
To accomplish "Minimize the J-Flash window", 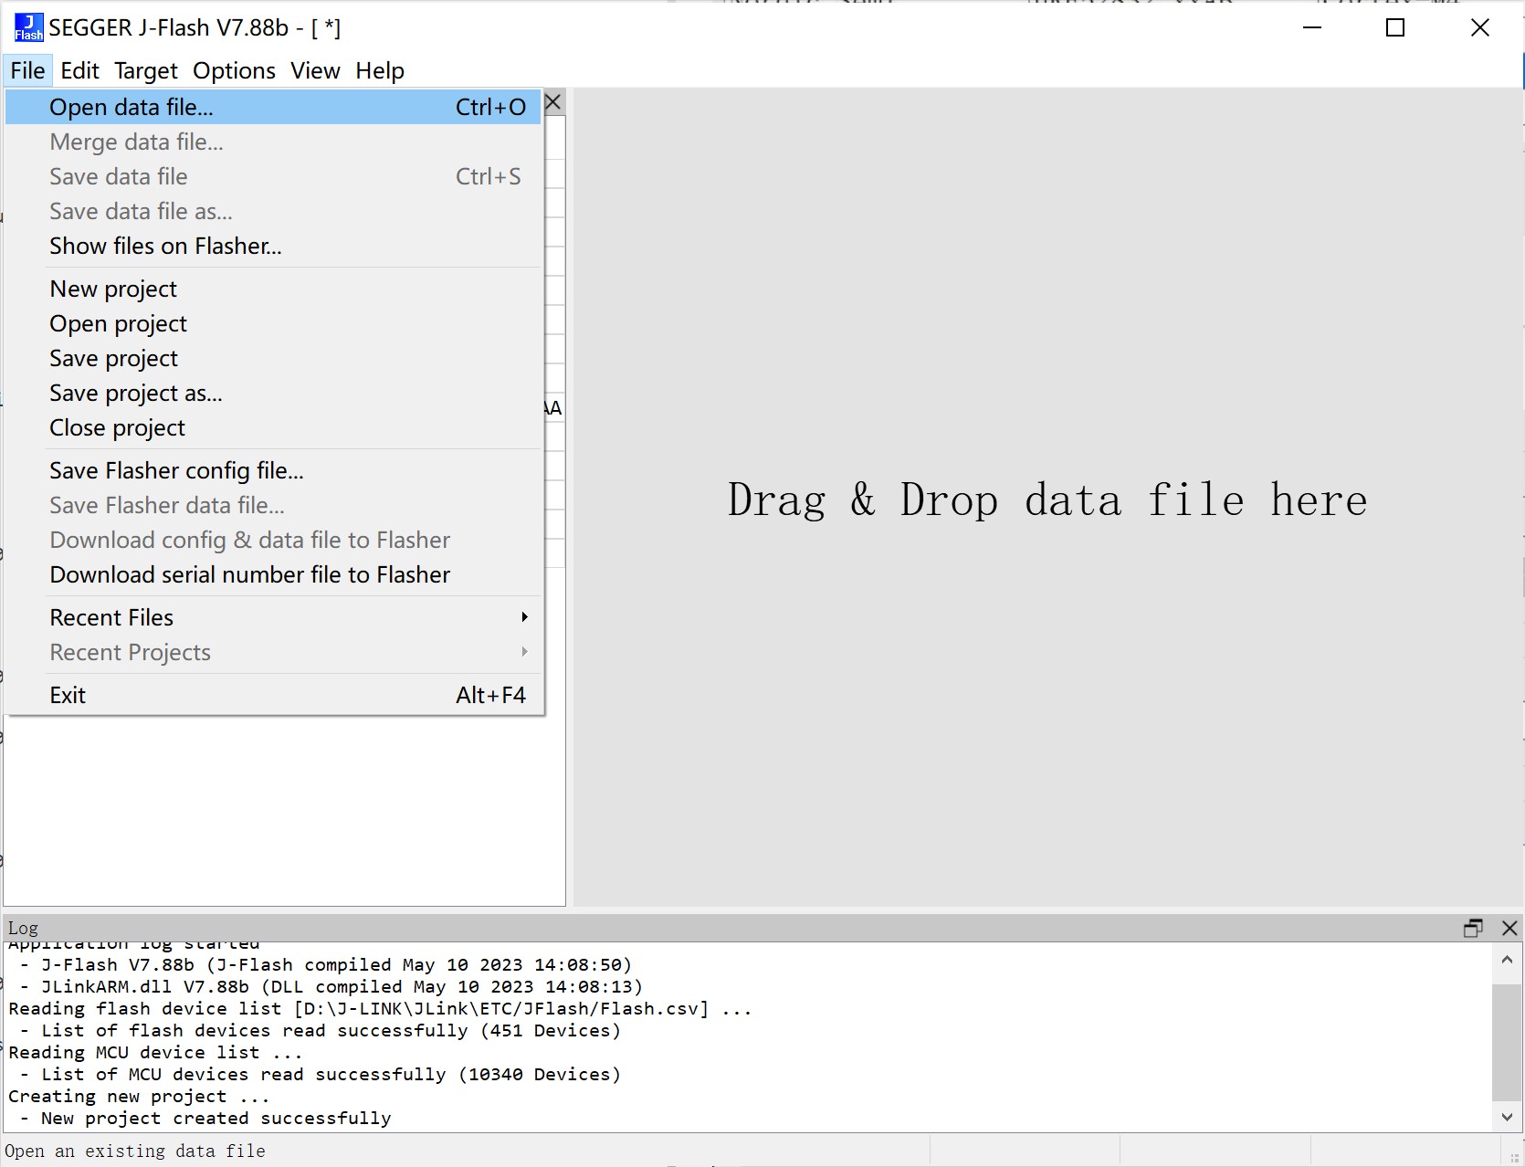I will tap(1312, 27).
